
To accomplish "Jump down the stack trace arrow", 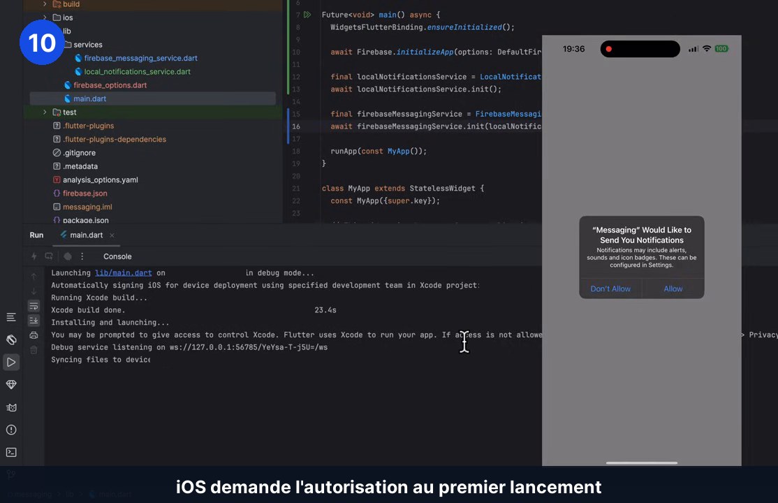I will tap(34, 291).
